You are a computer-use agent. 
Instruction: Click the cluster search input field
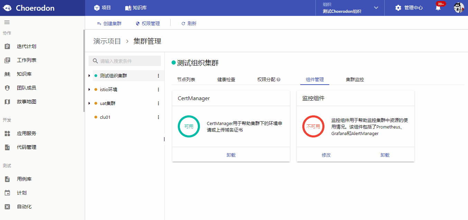125,61
